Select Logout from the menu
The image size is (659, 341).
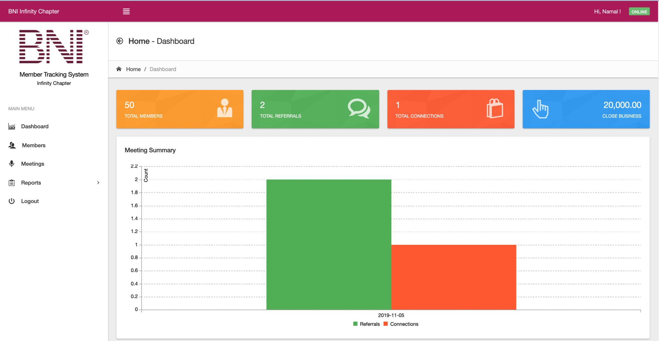point(30,201)
